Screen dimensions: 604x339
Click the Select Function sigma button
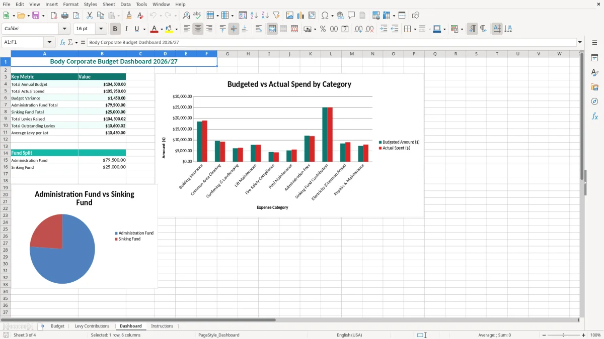(x=70, y=42)
